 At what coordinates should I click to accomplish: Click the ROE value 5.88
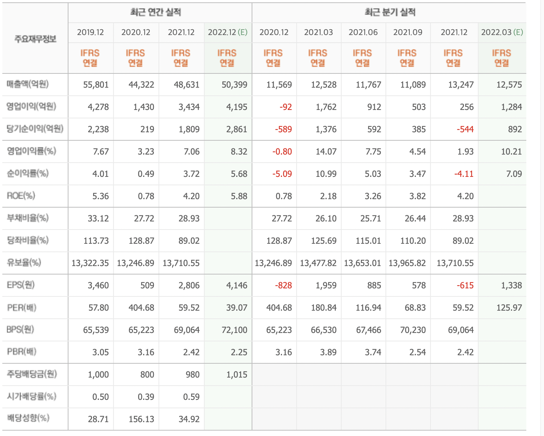pyautogui.click(x=239, y=196)
